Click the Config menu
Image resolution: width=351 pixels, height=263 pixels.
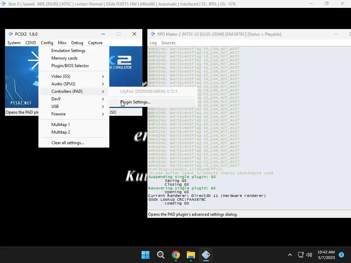click(x=47, y=43)
